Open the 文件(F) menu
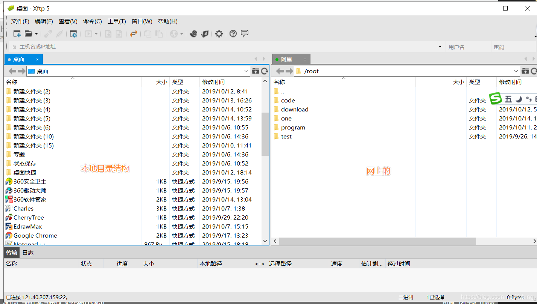537x304 pixels. [20, 21]
